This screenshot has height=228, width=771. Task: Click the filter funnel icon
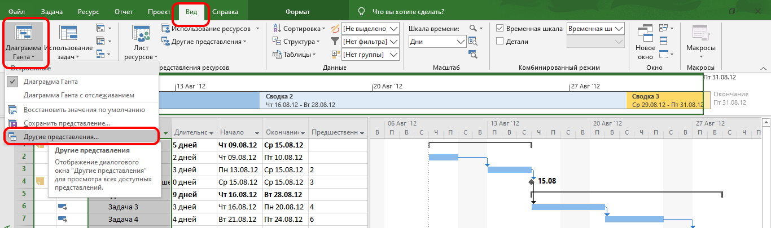(335, 41)
